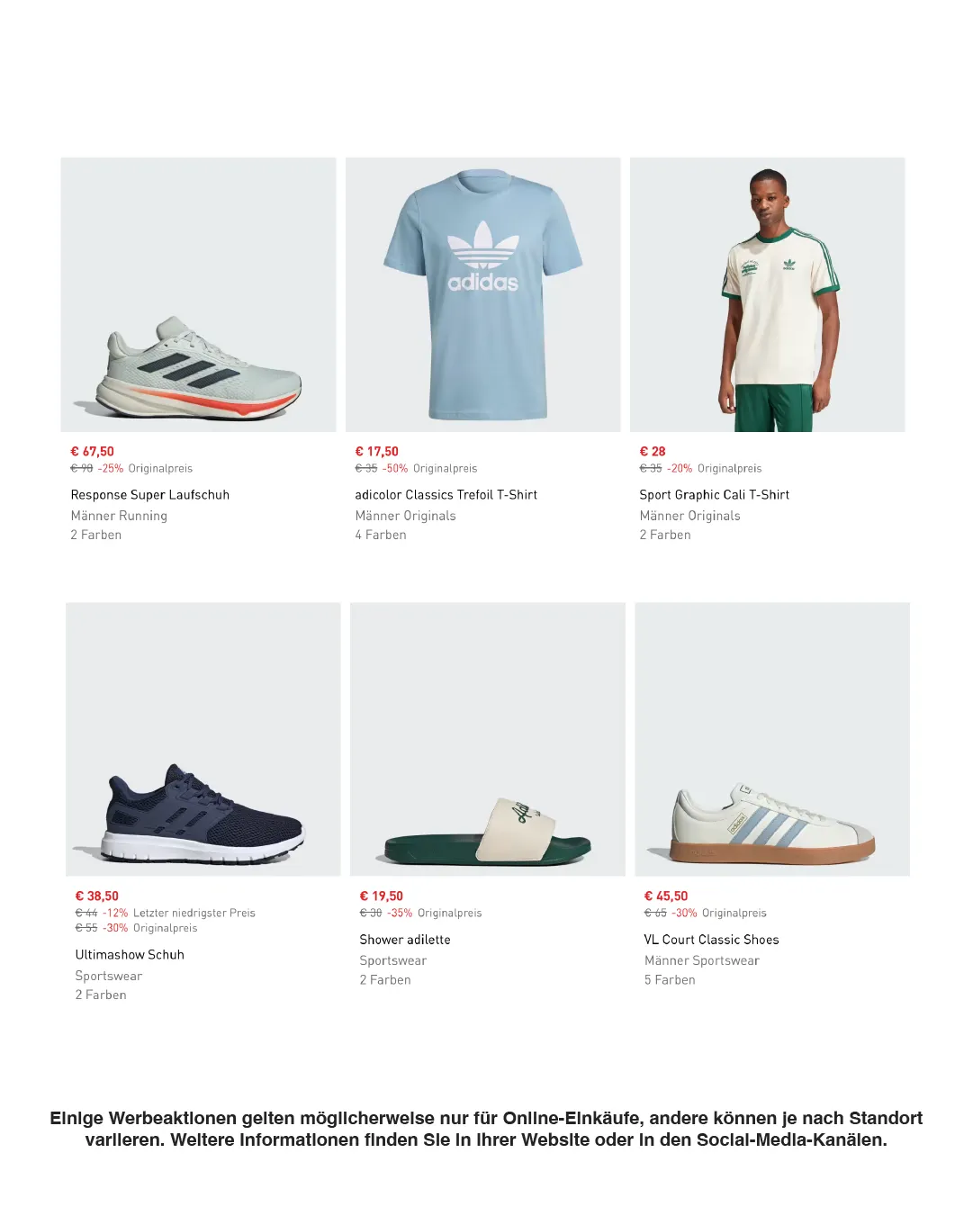Click the 'Letzter niedrigster Preis' label
Viewport: 973px width, 1216px height.
[194, 913]
